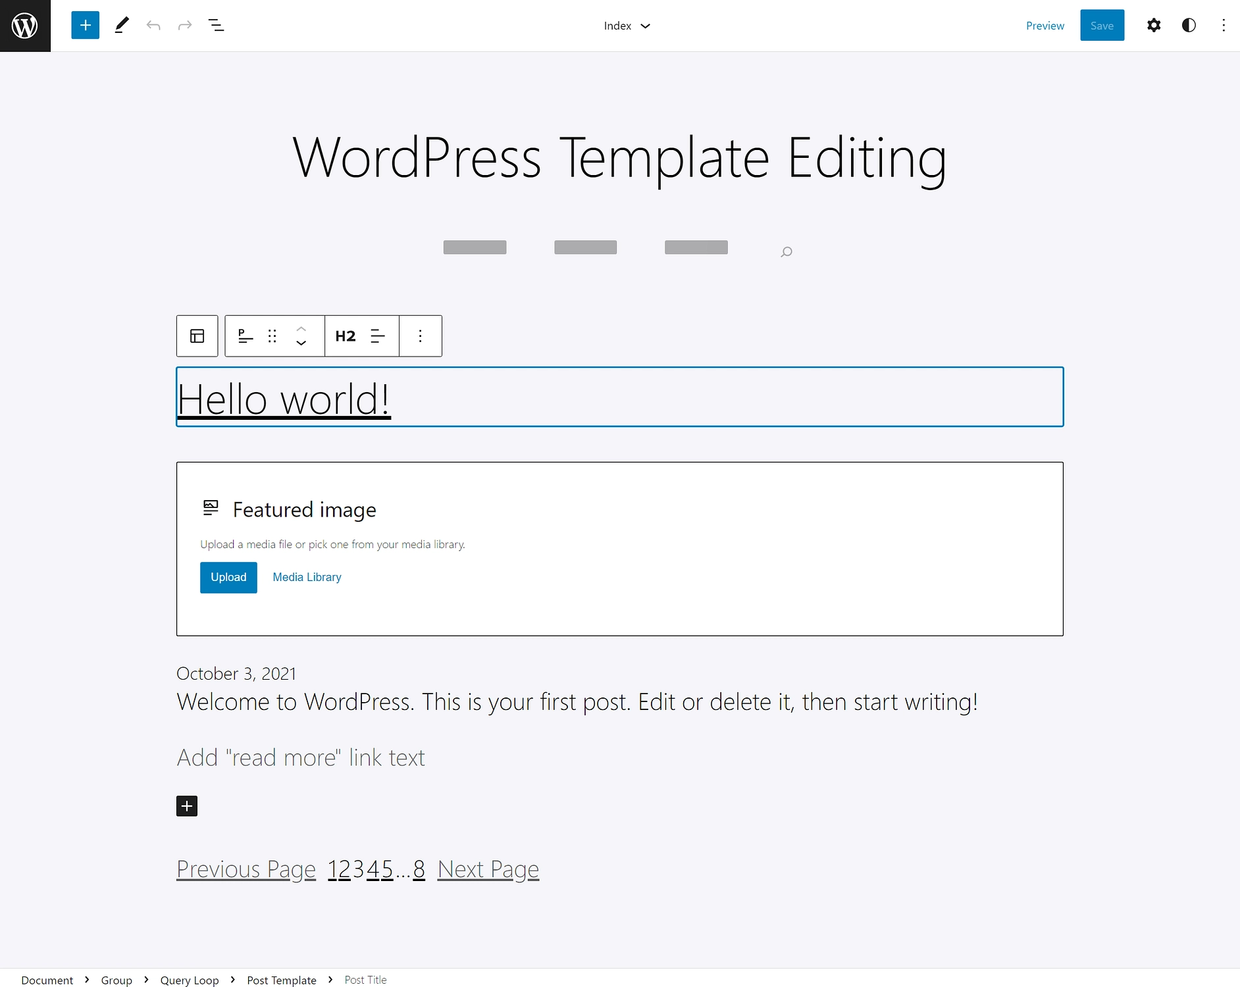Click the October 3, 2021 date
The height and width of the screenshot is (987, 1240).
click(x=236, y=674)
